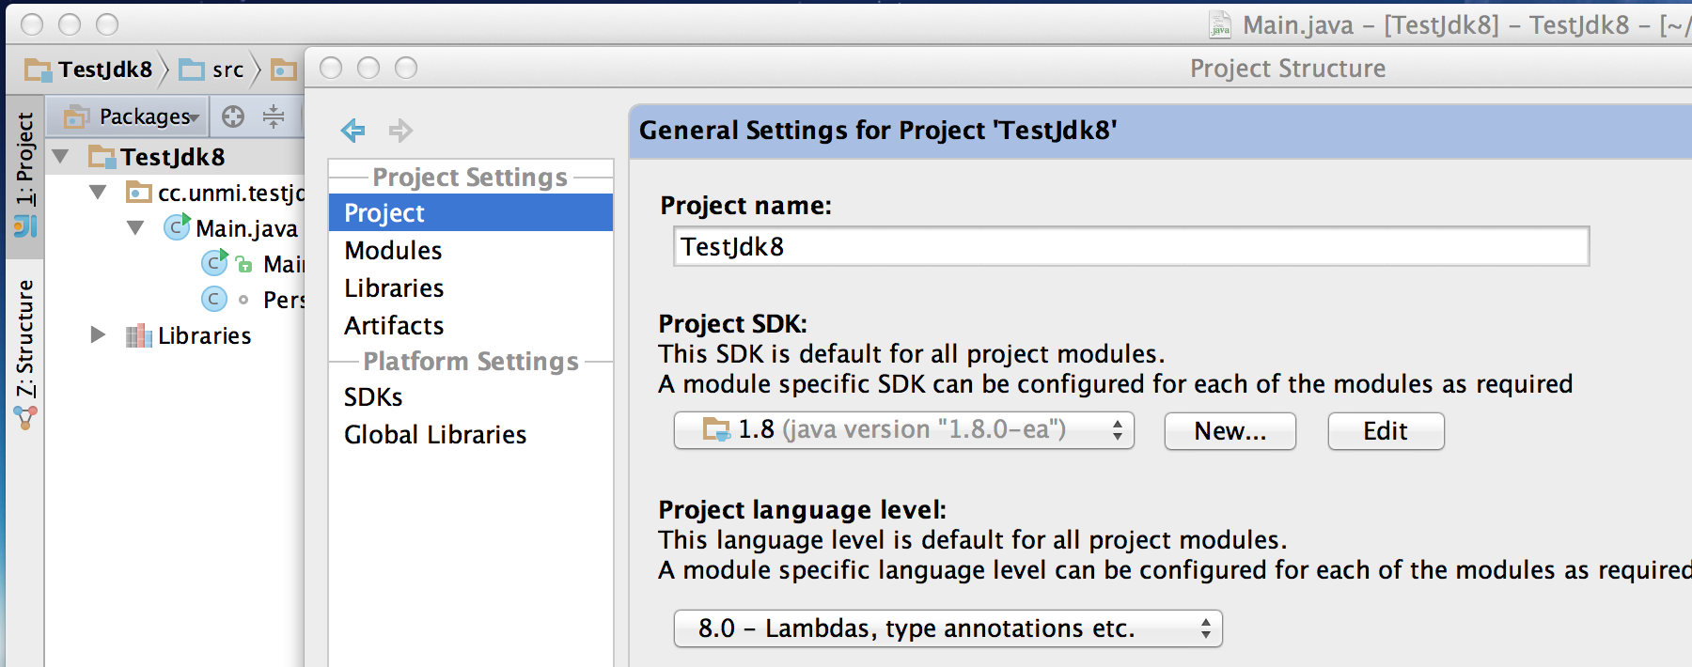The height and width of the screenshot is (667, 1692).
Task: Click the back navigation arrow icon
Action: [x=353, y=131]
